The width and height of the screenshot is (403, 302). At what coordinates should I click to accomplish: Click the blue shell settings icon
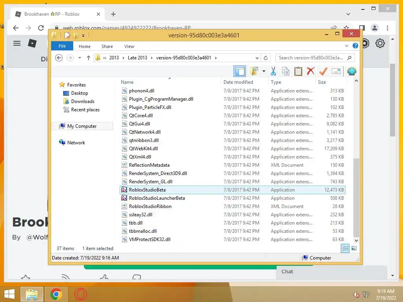[x=351, y=71]
